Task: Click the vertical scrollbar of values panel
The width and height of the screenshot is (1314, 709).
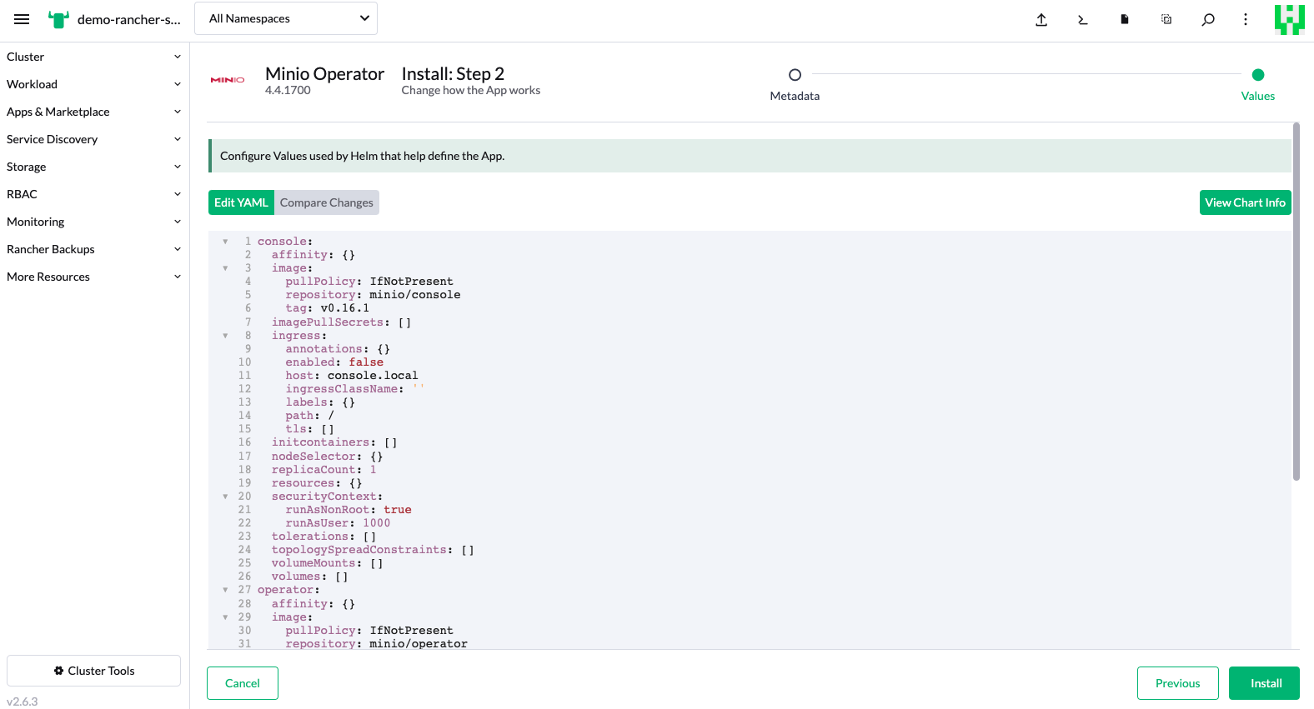Action: (x=1296, y=302)
